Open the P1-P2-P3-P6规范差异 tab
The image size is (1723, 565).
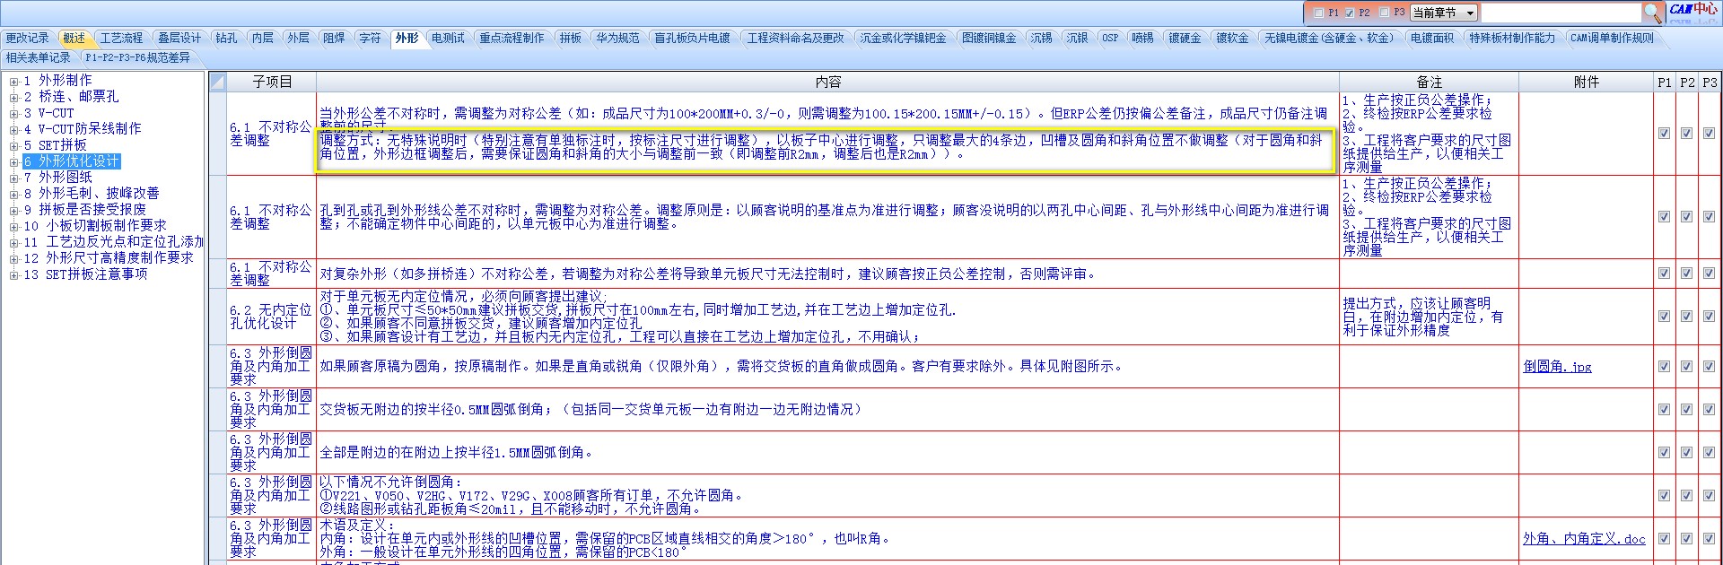click(137, 57)
